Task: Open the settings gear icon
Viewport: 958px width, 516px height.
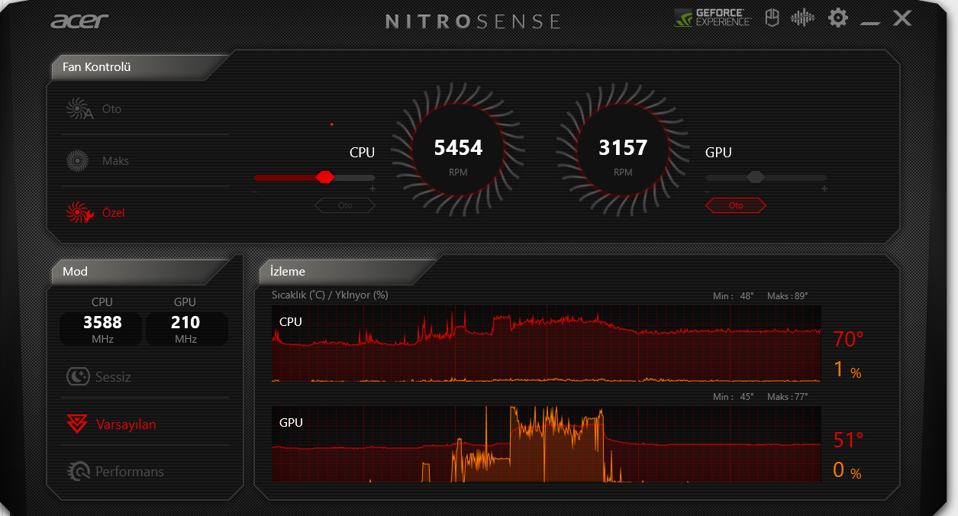Action: 838,18
